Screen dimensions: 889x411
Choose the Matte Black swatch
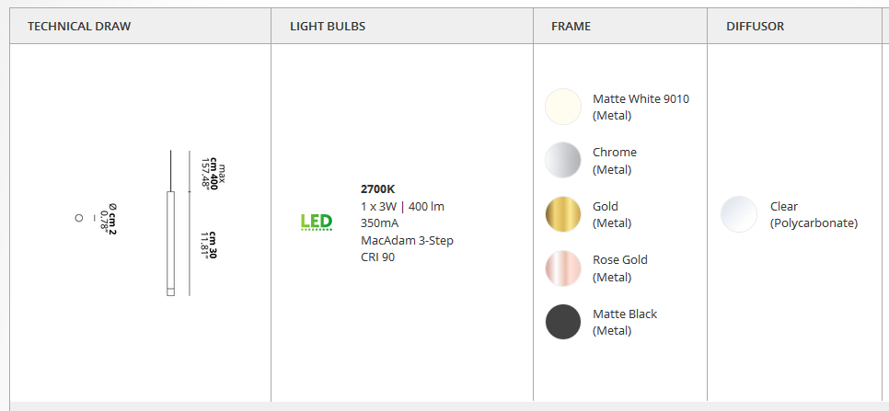click(563, 322)
